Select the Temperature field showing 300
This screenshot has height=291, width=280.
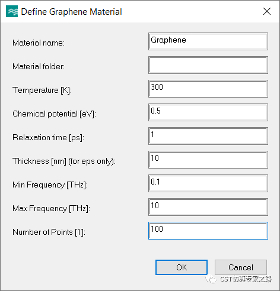click(x=208, y=89)
